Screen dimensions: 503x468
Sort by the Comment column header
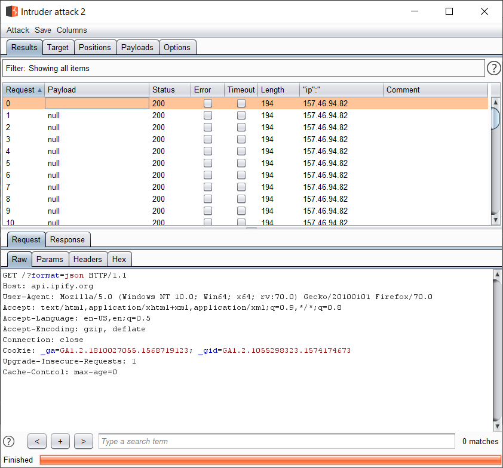[x=435, y=90]
